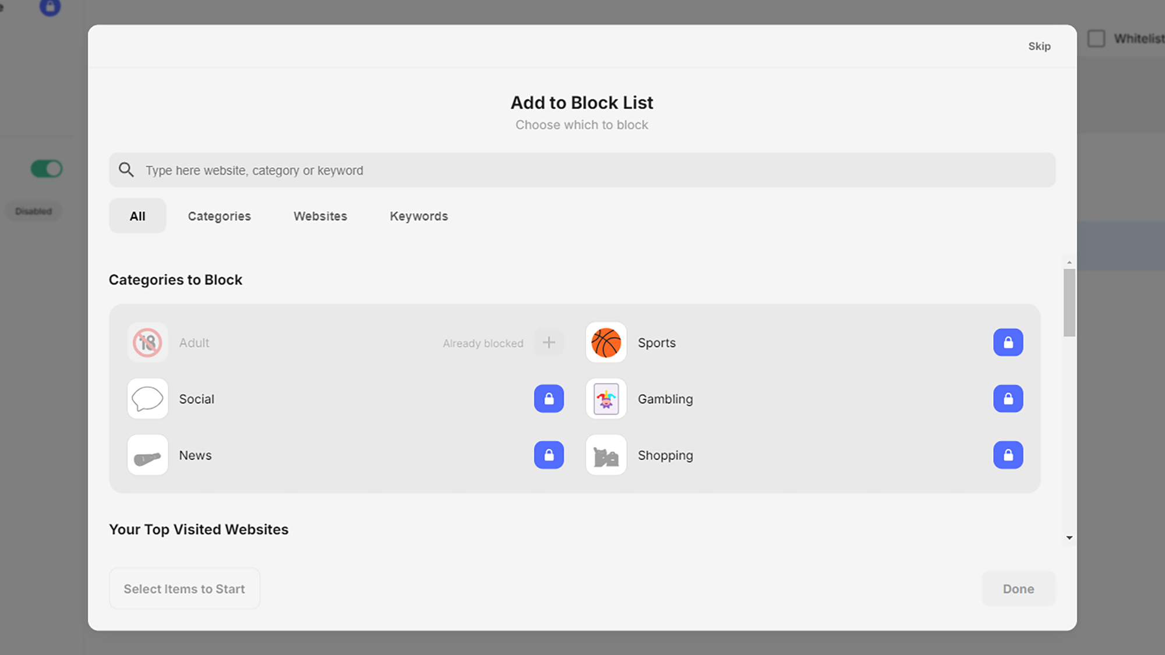Toggle the enabled switch on left side
The height and width of the screenshot is (655, 1165).
pyautogui.click(x=45, y=169)
